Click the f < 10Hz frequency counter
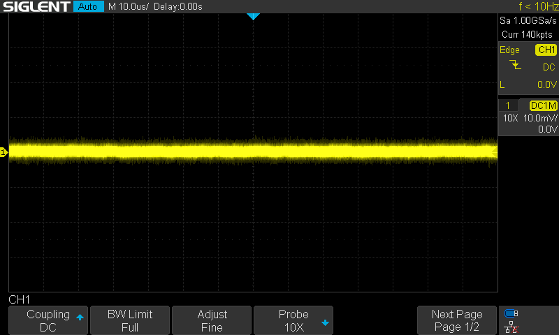This screenshot has height=335, width=559. click(x=538, y=6)
